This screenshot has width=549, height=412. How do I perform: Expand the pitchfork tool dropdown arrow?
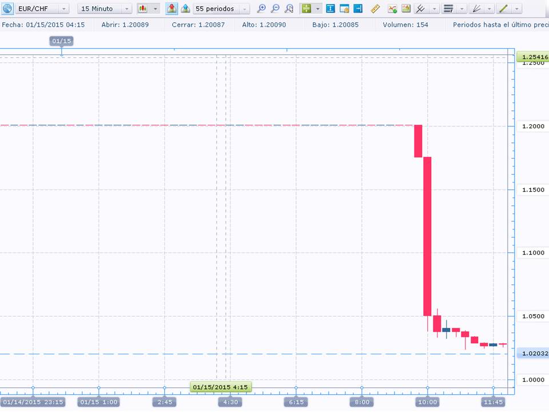pyautogui.click(x=434, y=9)
